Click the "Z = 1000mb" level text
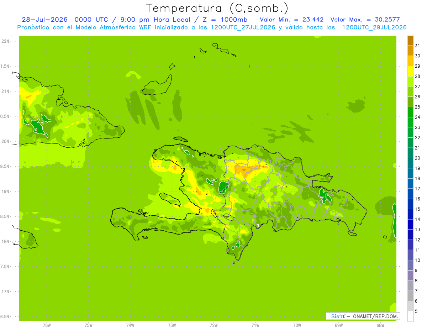Viewport: 427px width, 330px height. click(x=225, y=20)
